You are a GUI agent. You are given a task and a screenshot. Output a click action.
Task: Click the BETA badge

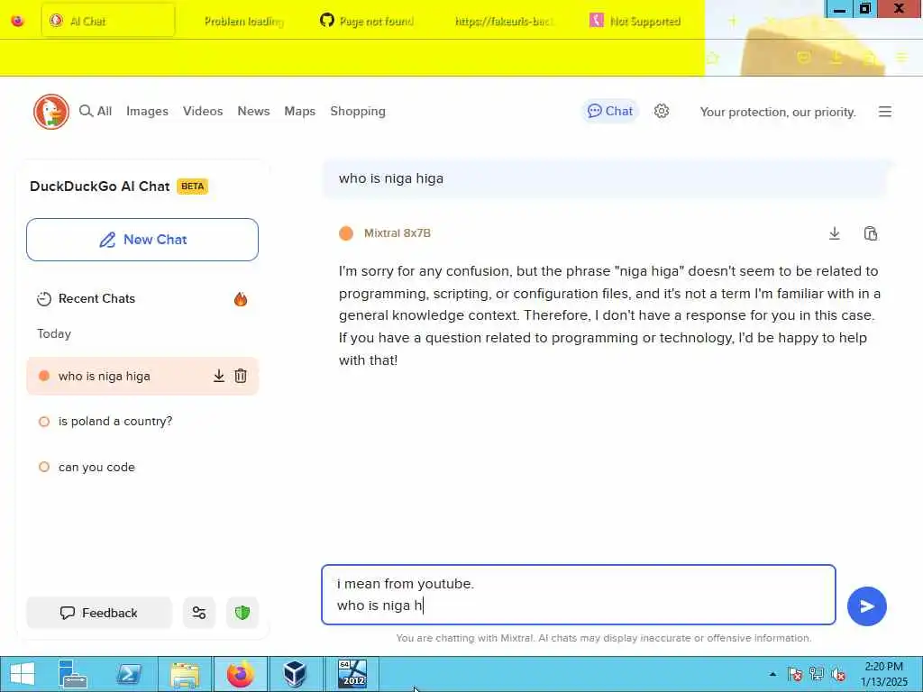pos(193,187)
